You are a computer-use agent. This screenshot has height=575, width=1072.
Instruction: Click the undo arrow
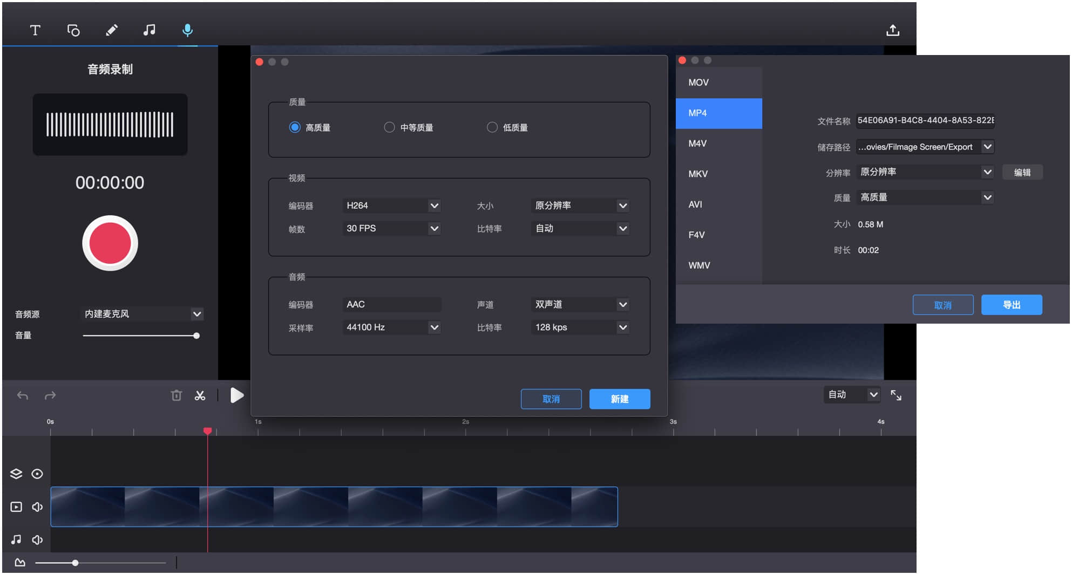click(x=23, y=395)
